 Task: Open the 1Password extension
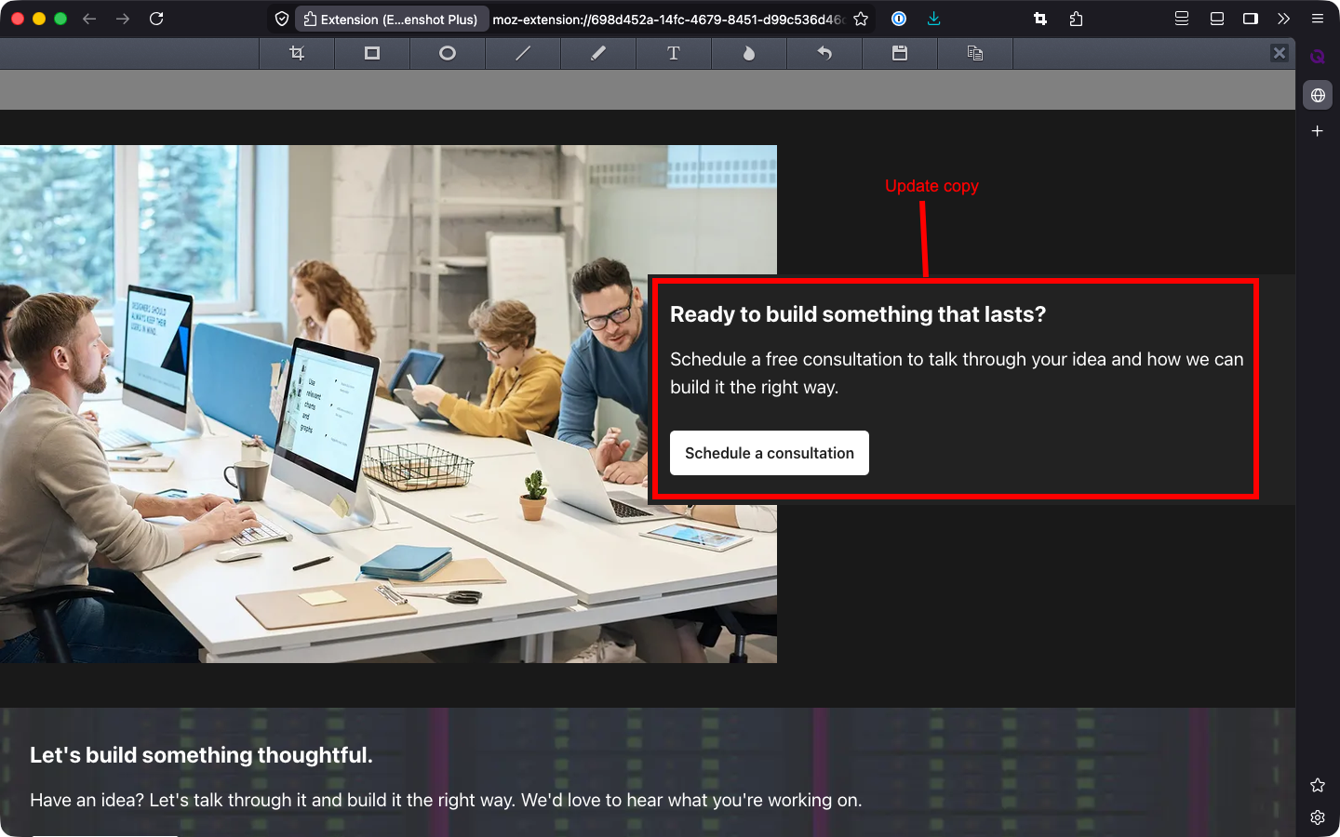[x=899, y=19]
